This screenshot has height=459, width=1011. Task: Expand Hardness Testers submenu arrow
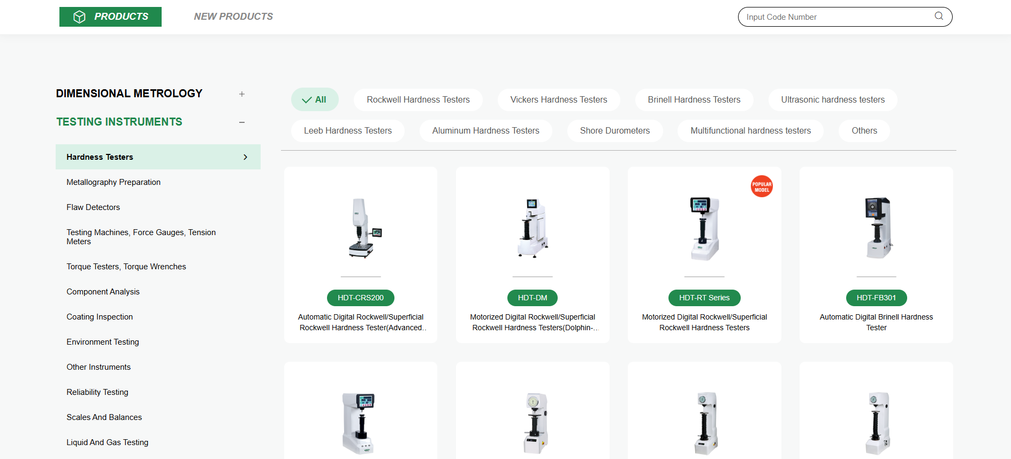[245, 157]
